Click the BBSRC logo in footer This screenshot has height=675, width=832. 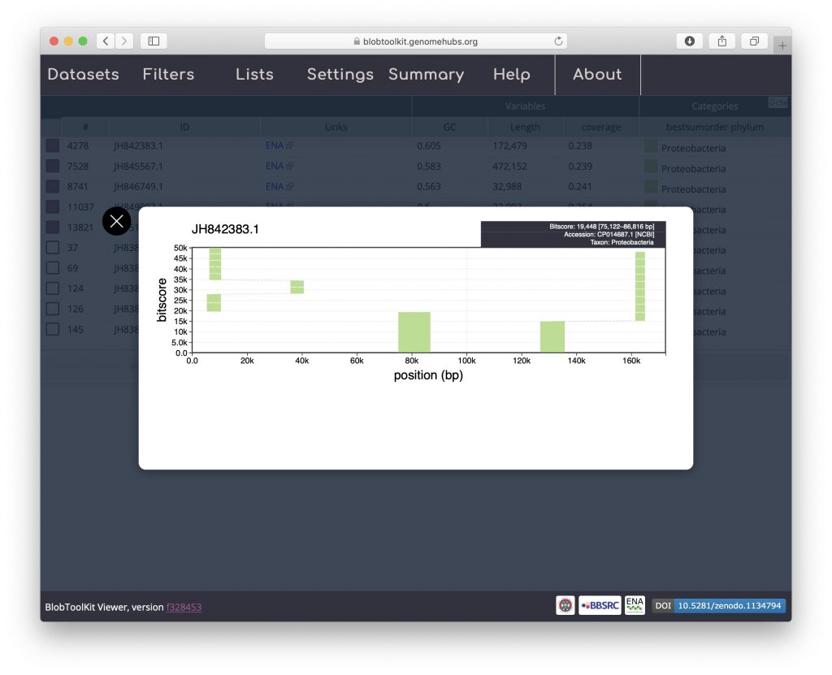pyautogui.click(x=600, y=606)
